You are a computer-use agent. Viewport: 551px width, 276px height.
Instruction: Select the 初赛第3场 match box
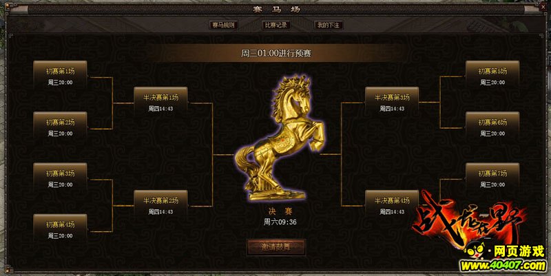point(60,177)
